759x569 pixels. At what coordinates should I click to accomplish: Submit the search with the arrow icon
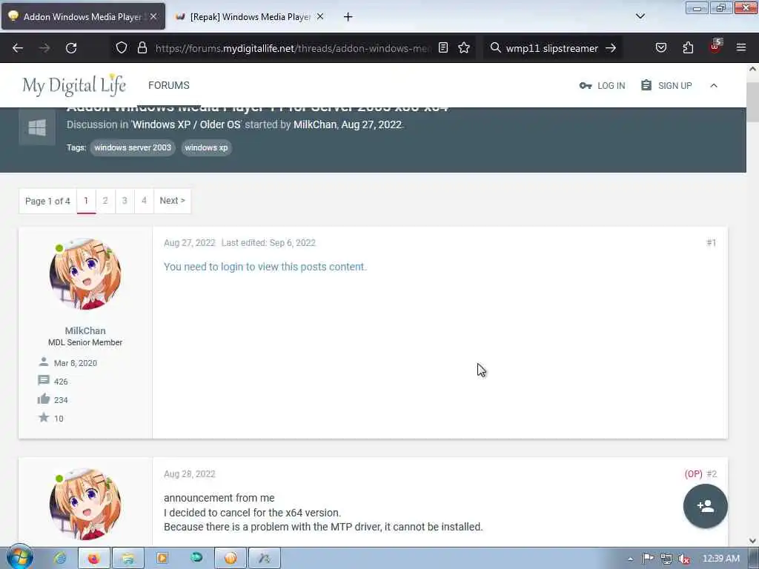click(x=611, y=48)
